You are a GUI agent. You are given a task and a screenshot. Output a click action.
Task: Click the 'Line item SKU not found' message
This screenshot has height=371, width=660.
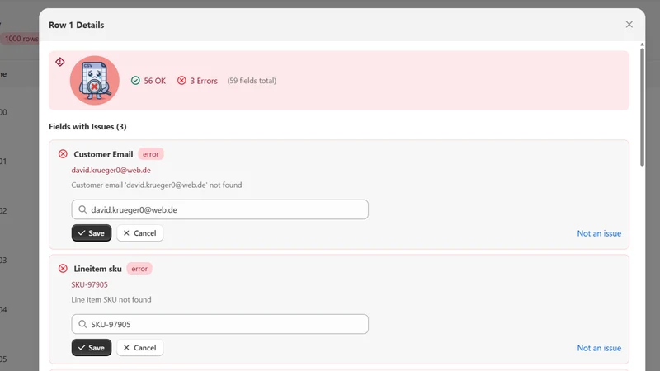coord(111,299)
